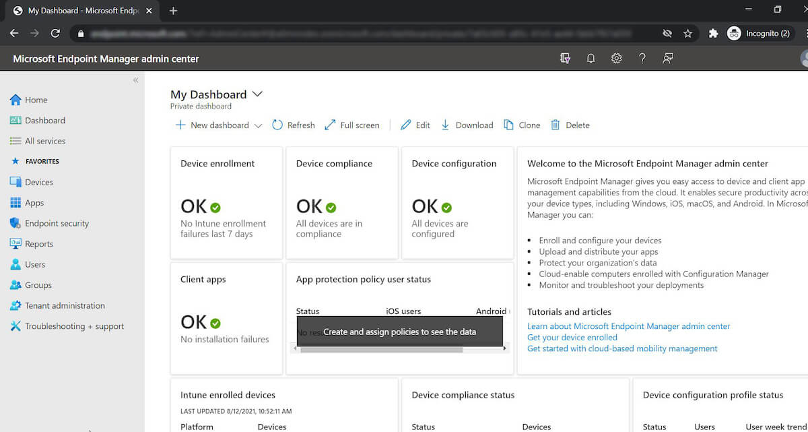Click the "App protection policy user status" heading
Screen dimensions: 808x432
pyautogui.click(x=364, y=279)
